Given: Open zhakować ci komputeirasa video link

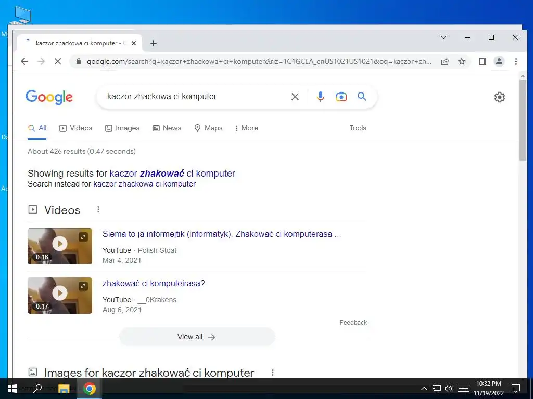Looking at the screenshot, I should coord(154,283).
